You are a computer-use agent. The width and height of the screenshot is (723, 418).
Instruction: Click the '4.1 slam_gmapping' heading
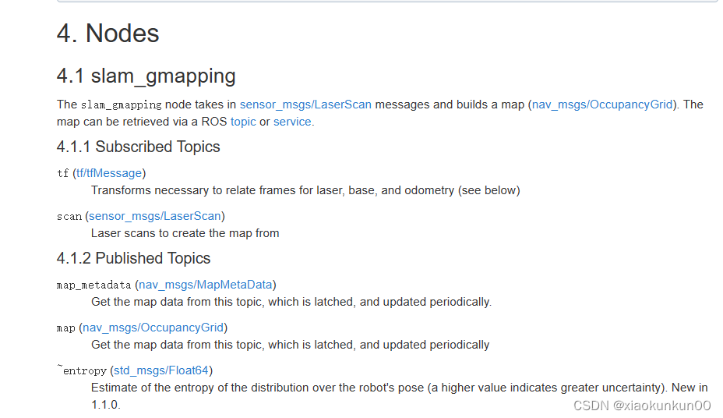(x=146, y=76)
